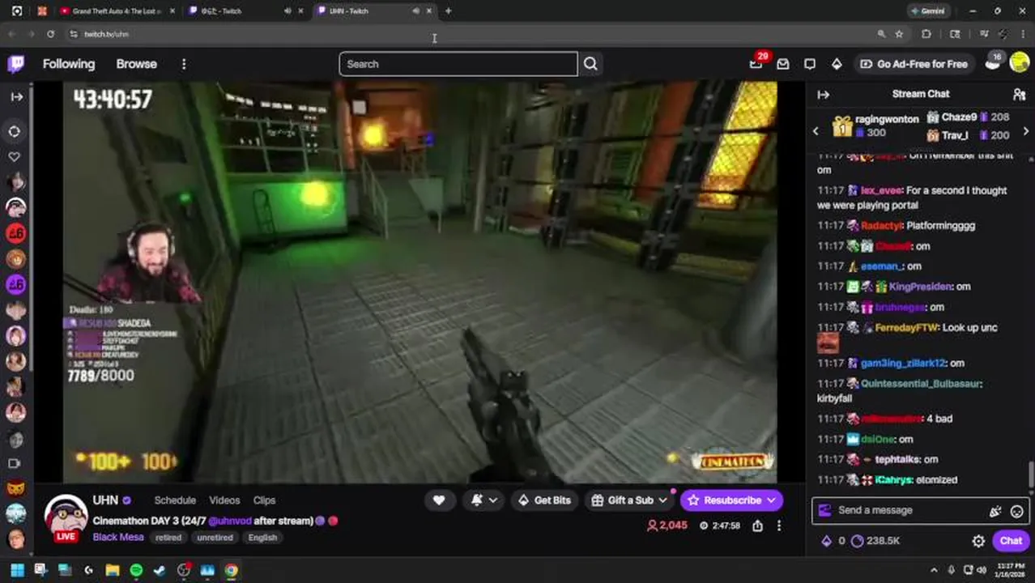1035x583 pixels.
Task: Select the English tag
Action: [262, 538]
